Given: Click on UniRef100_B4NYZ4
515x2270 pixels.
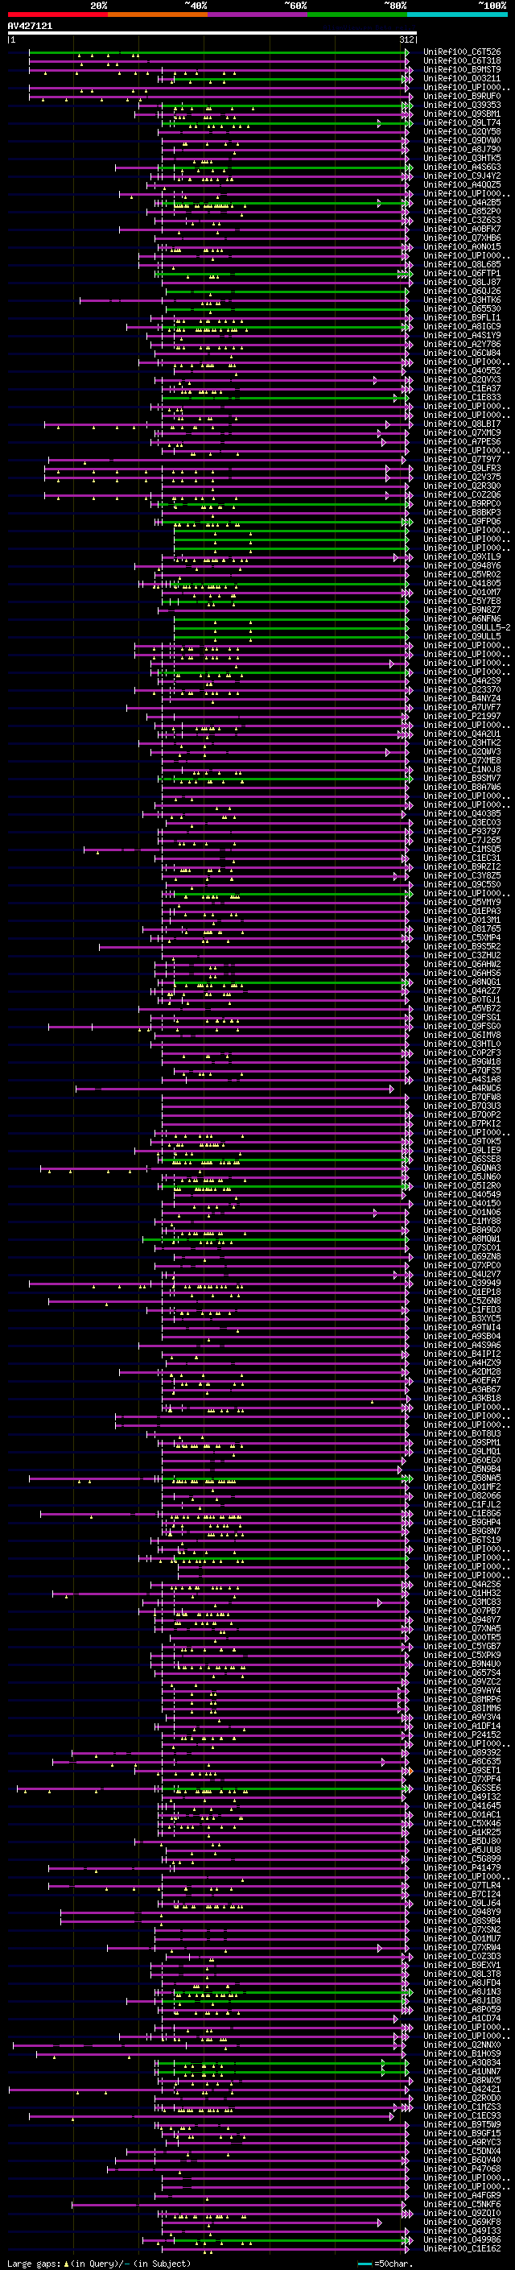Looking at the screenshot, I should (462, 700).
